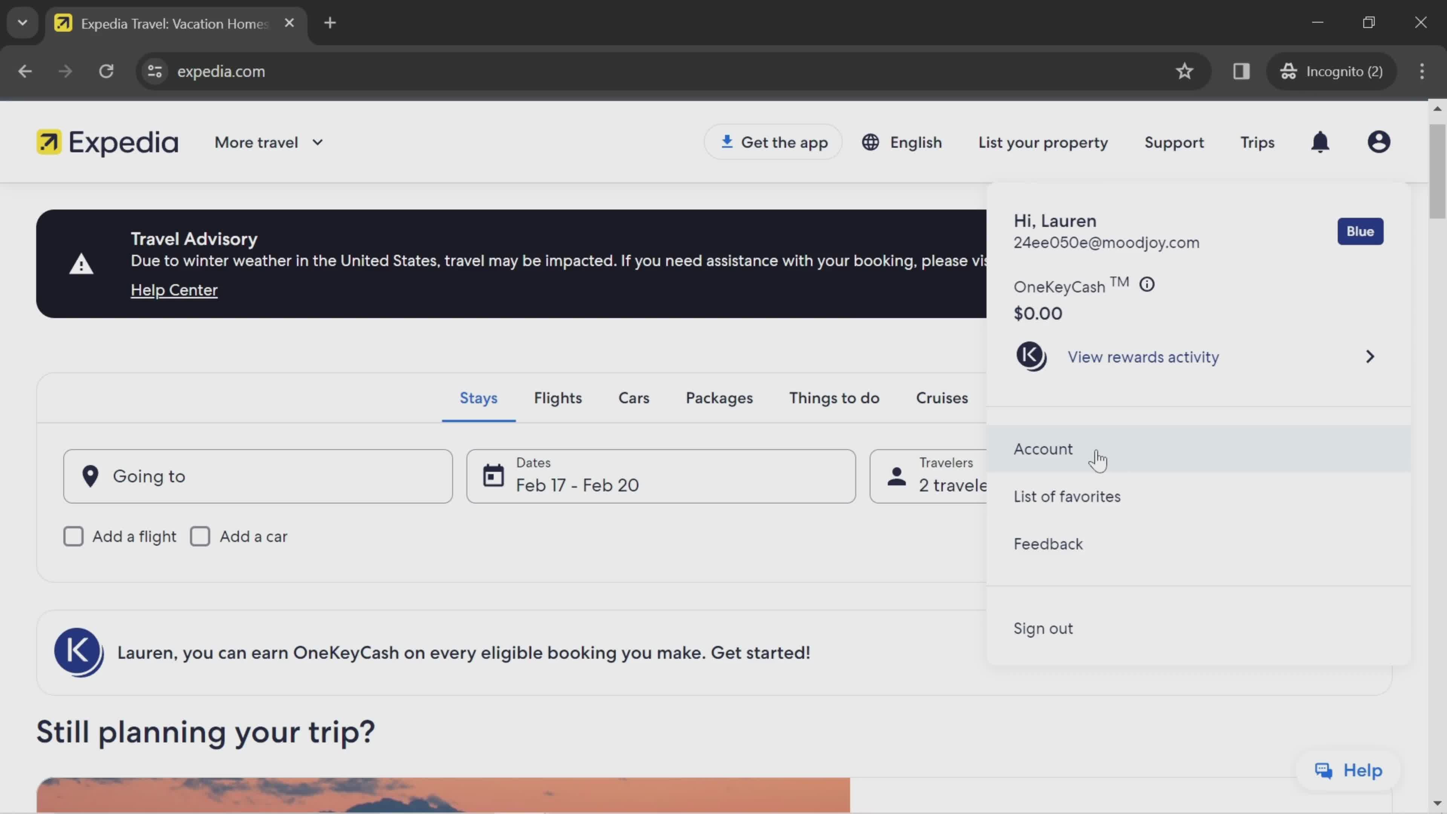Open a new browser tab

click(x=330, y=23)
